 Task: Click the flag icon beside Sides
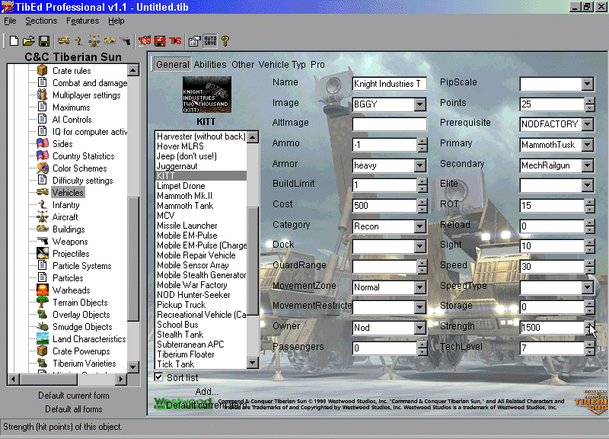(43, 143)
